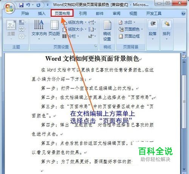Click paragraph text starting 第一步
The width and height of the screenshot is (189, 174).
pyautogui.click(x=88, y=88)
